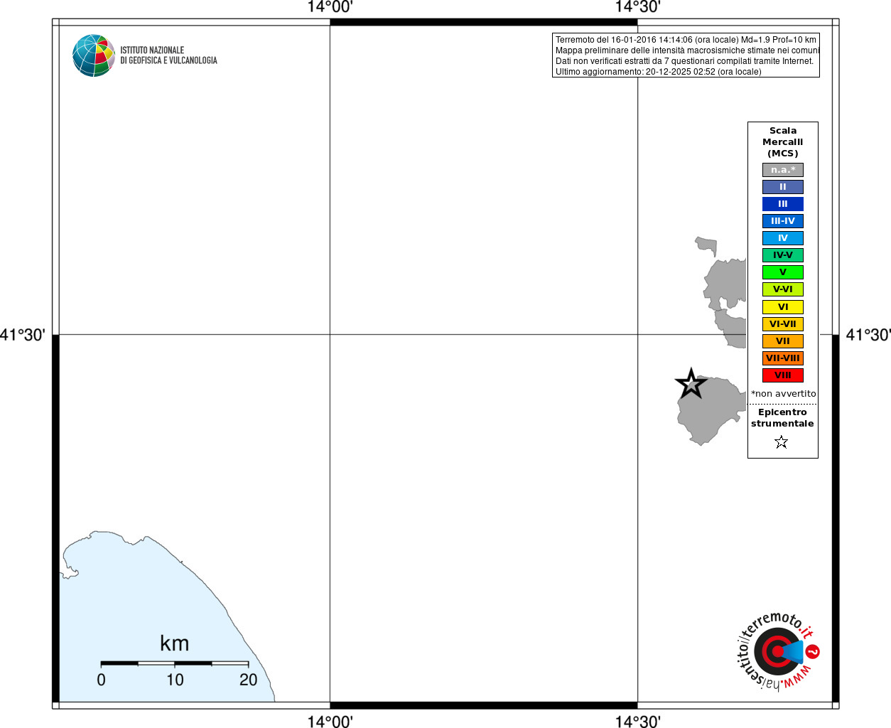The image size is (891, 728).
Task: Select the MCS III-IV legend swatch
Action: pyautogui.click(x=783, y=221)
